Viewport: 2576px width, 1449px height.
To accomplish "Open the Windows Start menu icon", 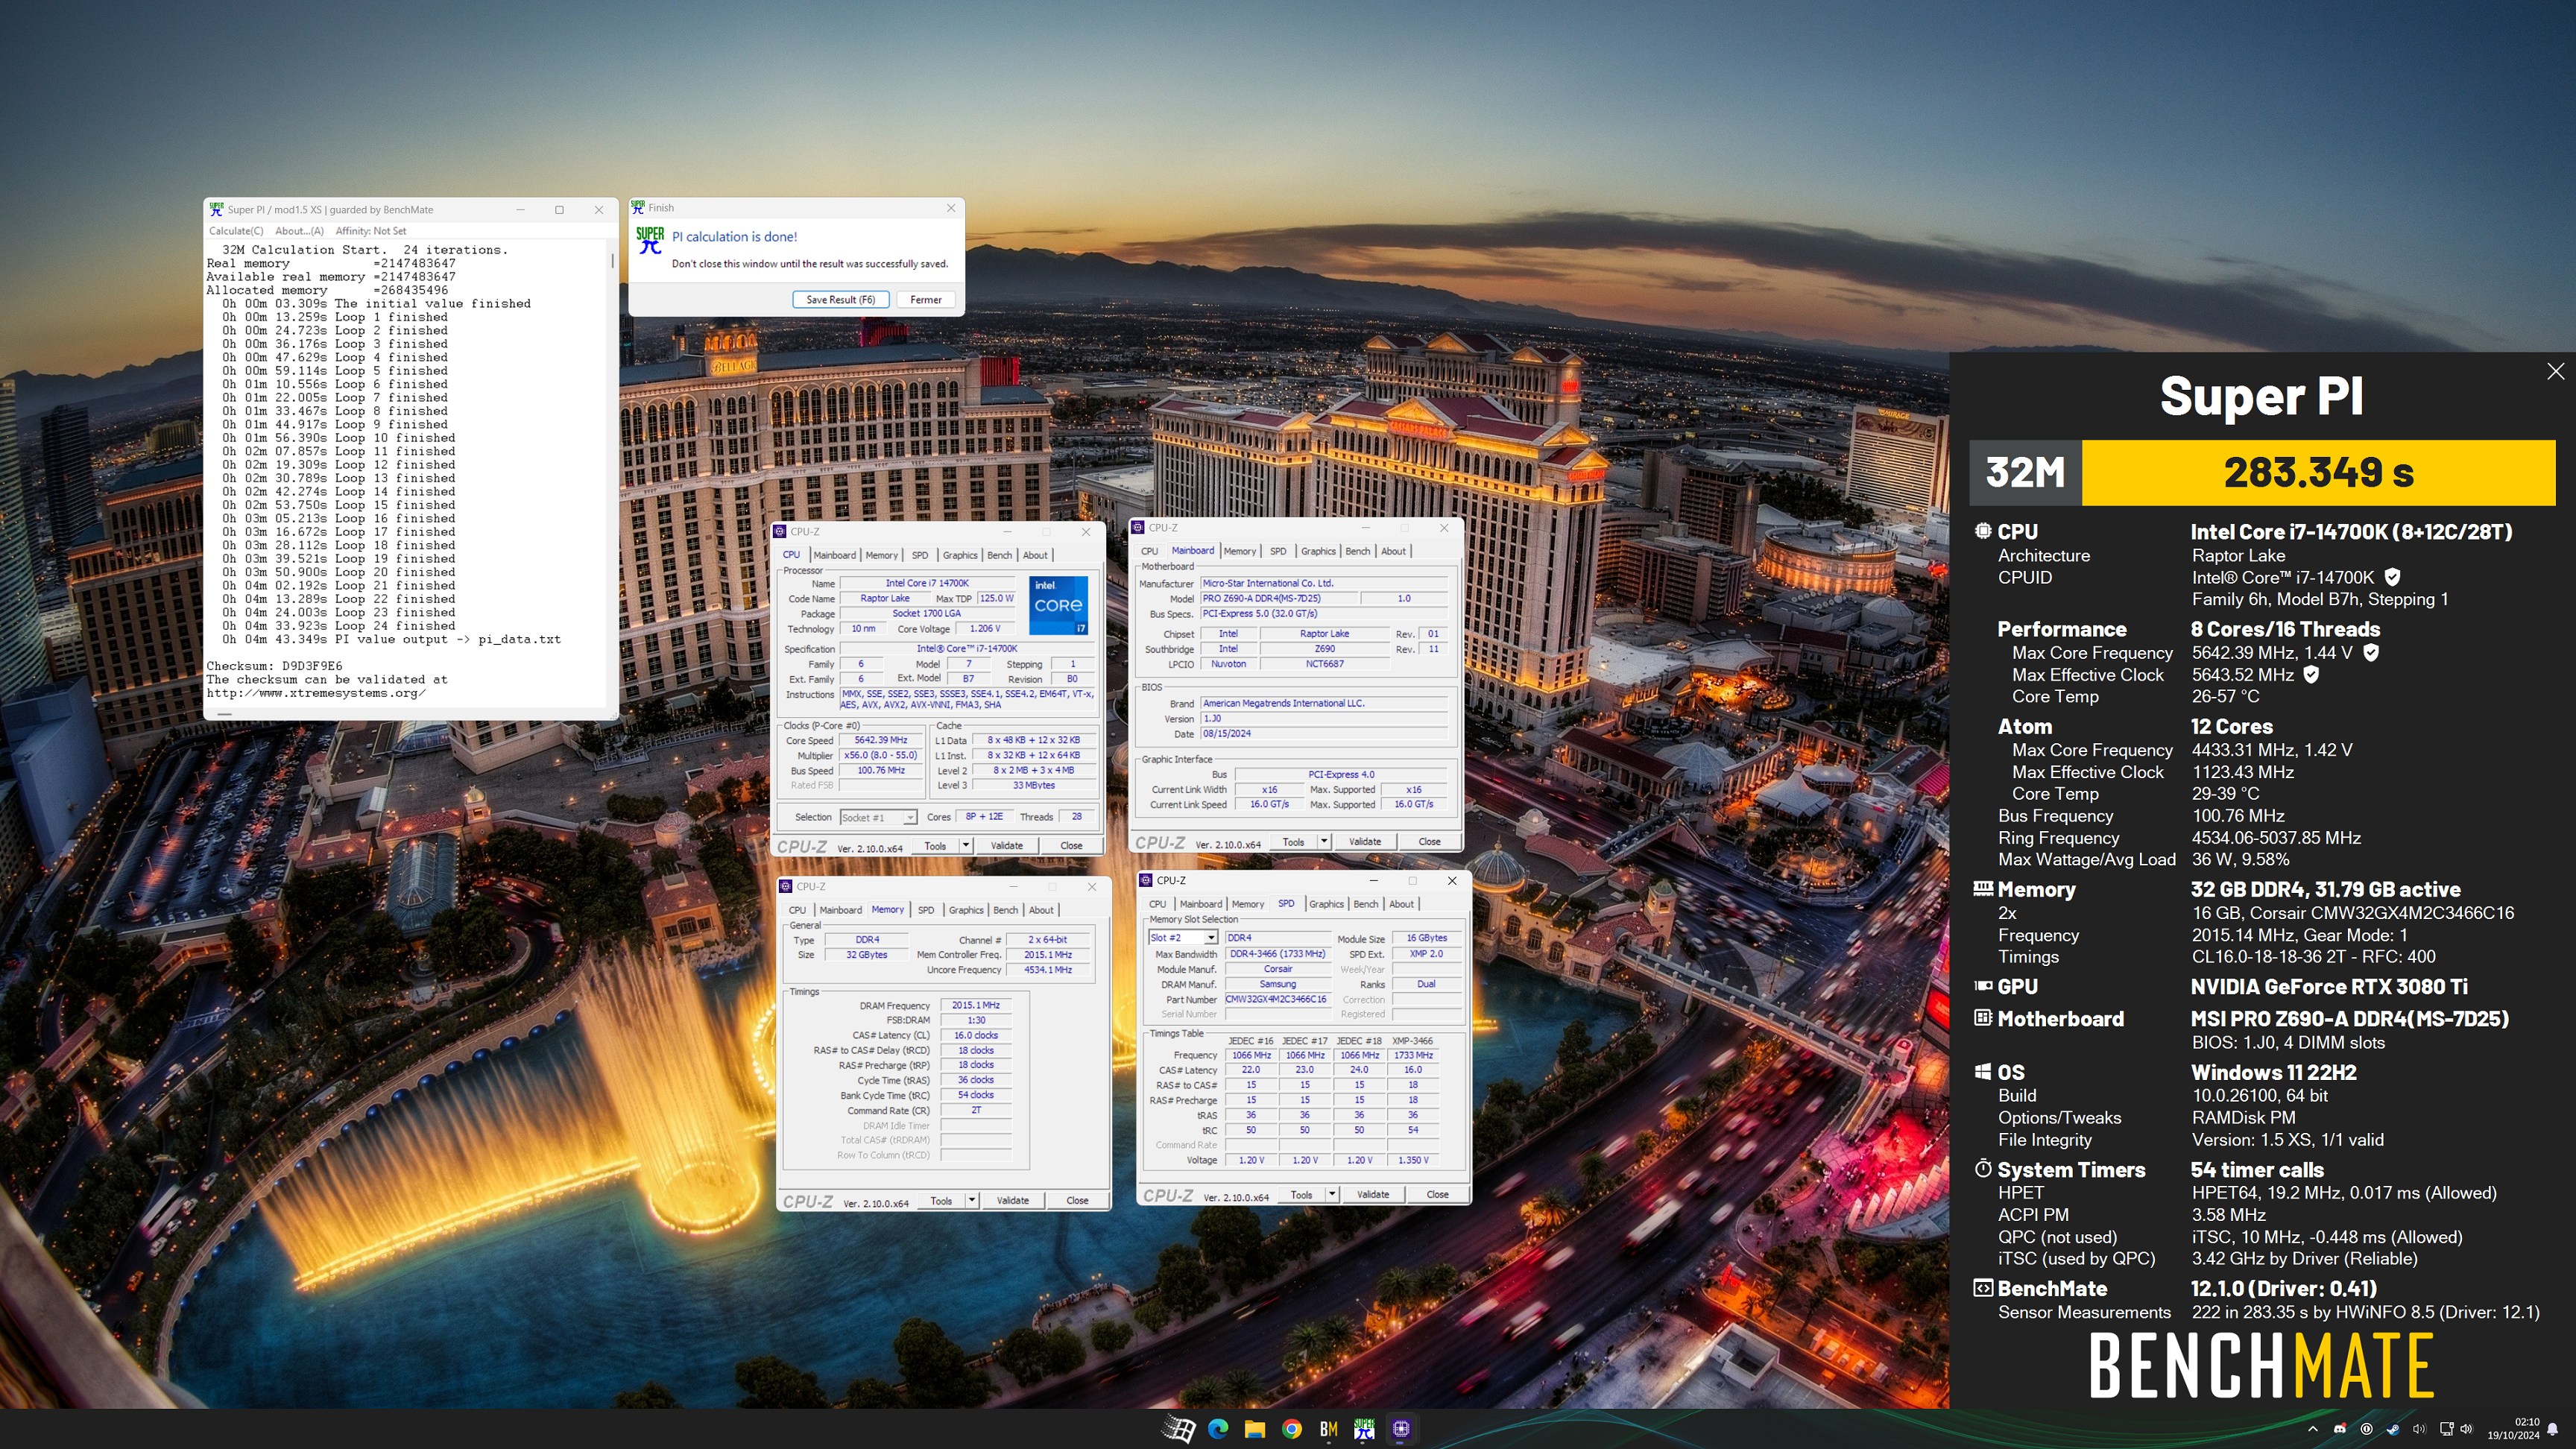I will tap(1178, 1429).
